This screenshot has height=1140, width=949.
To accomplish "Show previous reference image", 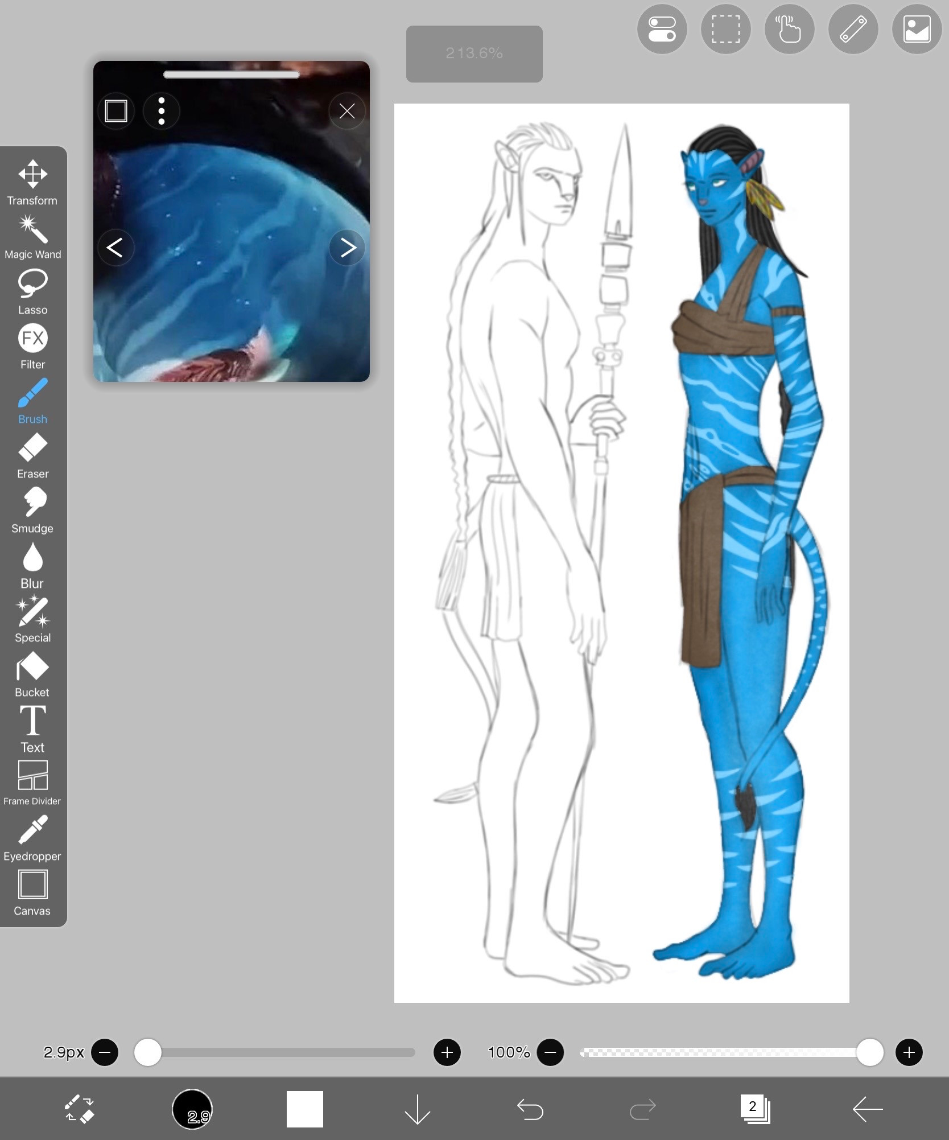I will coord(115,247).
